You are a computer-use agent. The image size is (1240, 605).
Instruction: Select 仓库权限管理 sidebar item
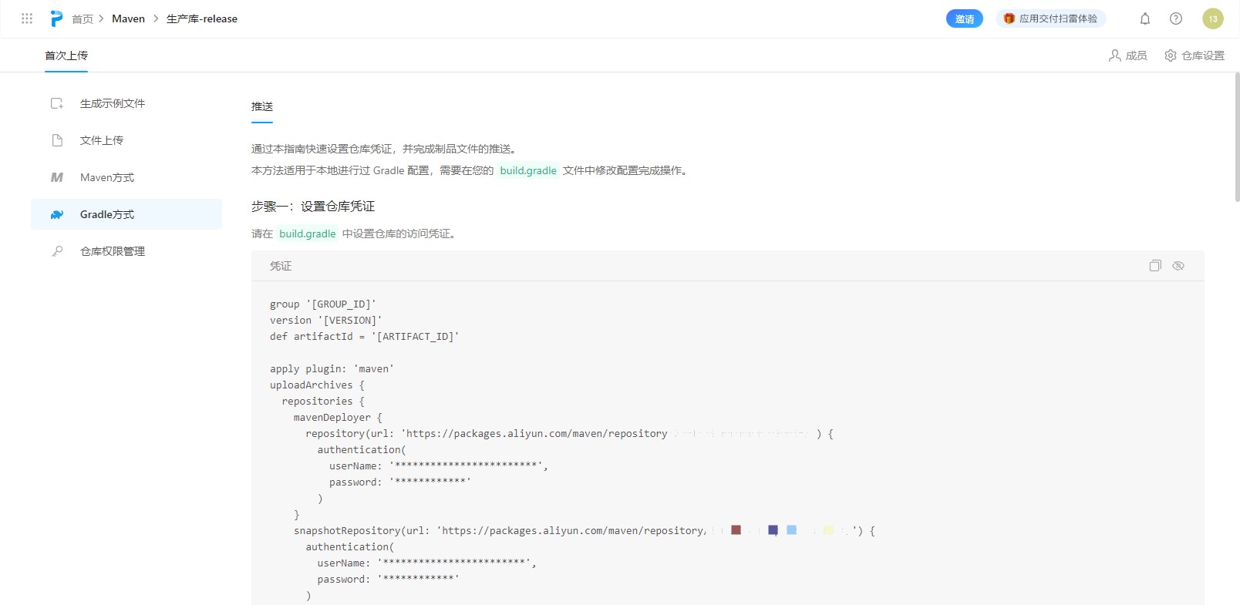point(126,251)
